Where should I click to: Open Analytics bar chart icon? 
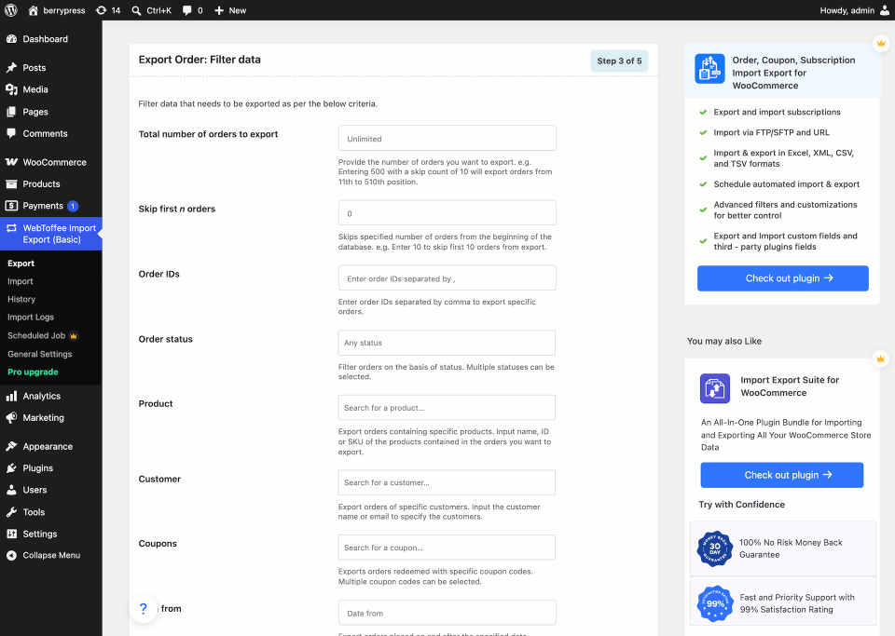tap(11, 396)
